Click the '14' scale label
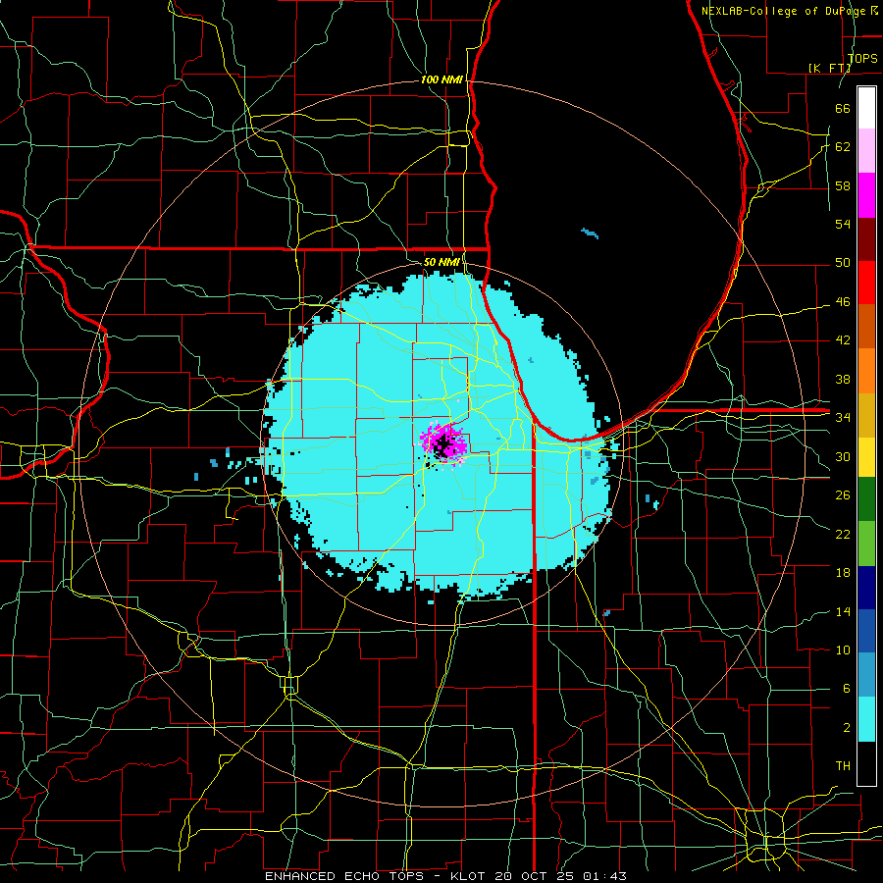883x883 pixels. click(843, 611)
